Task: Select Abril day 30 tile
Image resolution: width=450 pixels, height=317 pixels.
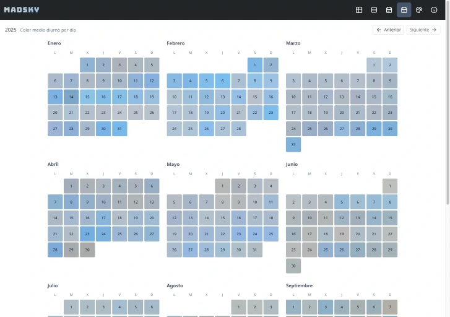Action: 87,250
